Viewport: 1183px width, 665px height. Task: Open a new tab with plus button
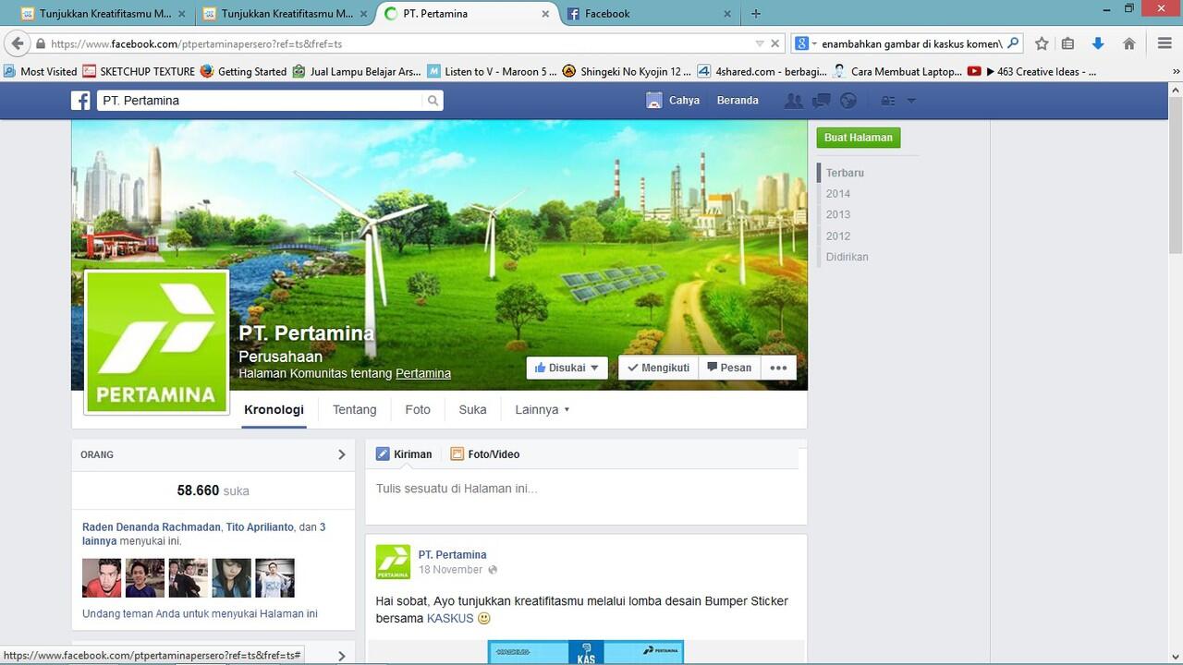click(756, 14)
